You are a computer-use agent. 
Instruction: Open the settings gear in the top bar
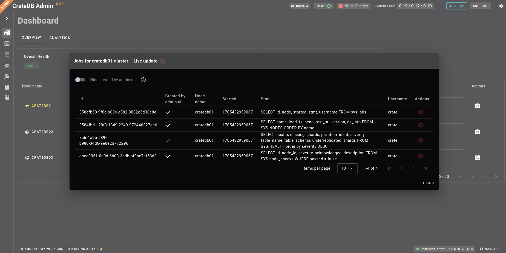pos(501,6)
